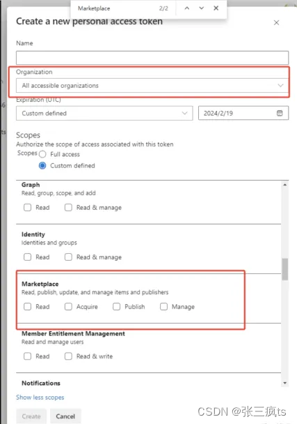
Task: Close the Marketplace find bar
Action: tap(216, 8)
